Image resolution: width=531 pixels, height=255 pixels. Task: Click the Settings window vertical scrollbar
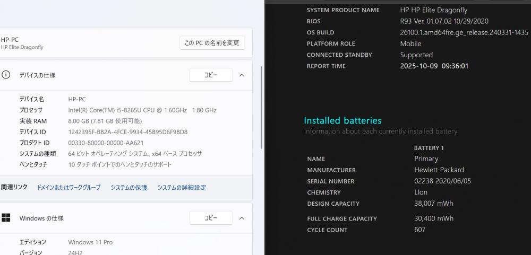[262, 108]
